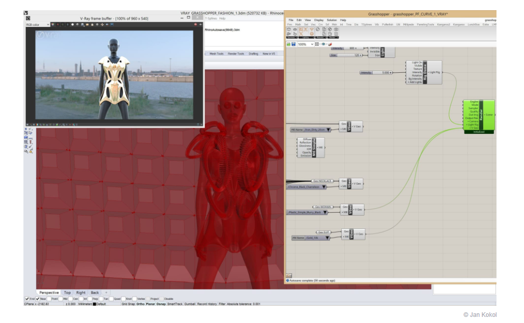524x323 pixels.
Task: Select the material sphere icon in ribbon
Action: click(317, 30)
